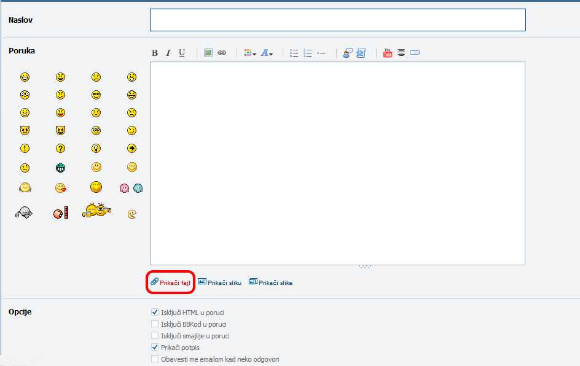Insert the head-banging brick wall emoticon

[x=61, y=212]
